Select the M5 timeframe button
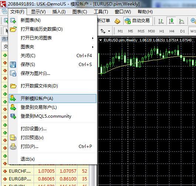This screenshot has height=186, width=196. [131, 31]
